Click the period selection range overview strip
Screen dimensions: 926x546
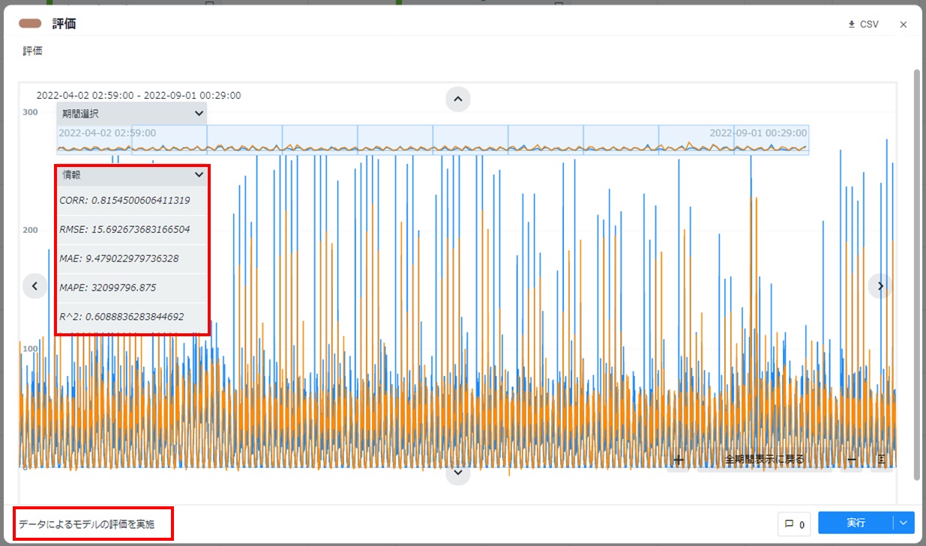(x=433, y=140)
